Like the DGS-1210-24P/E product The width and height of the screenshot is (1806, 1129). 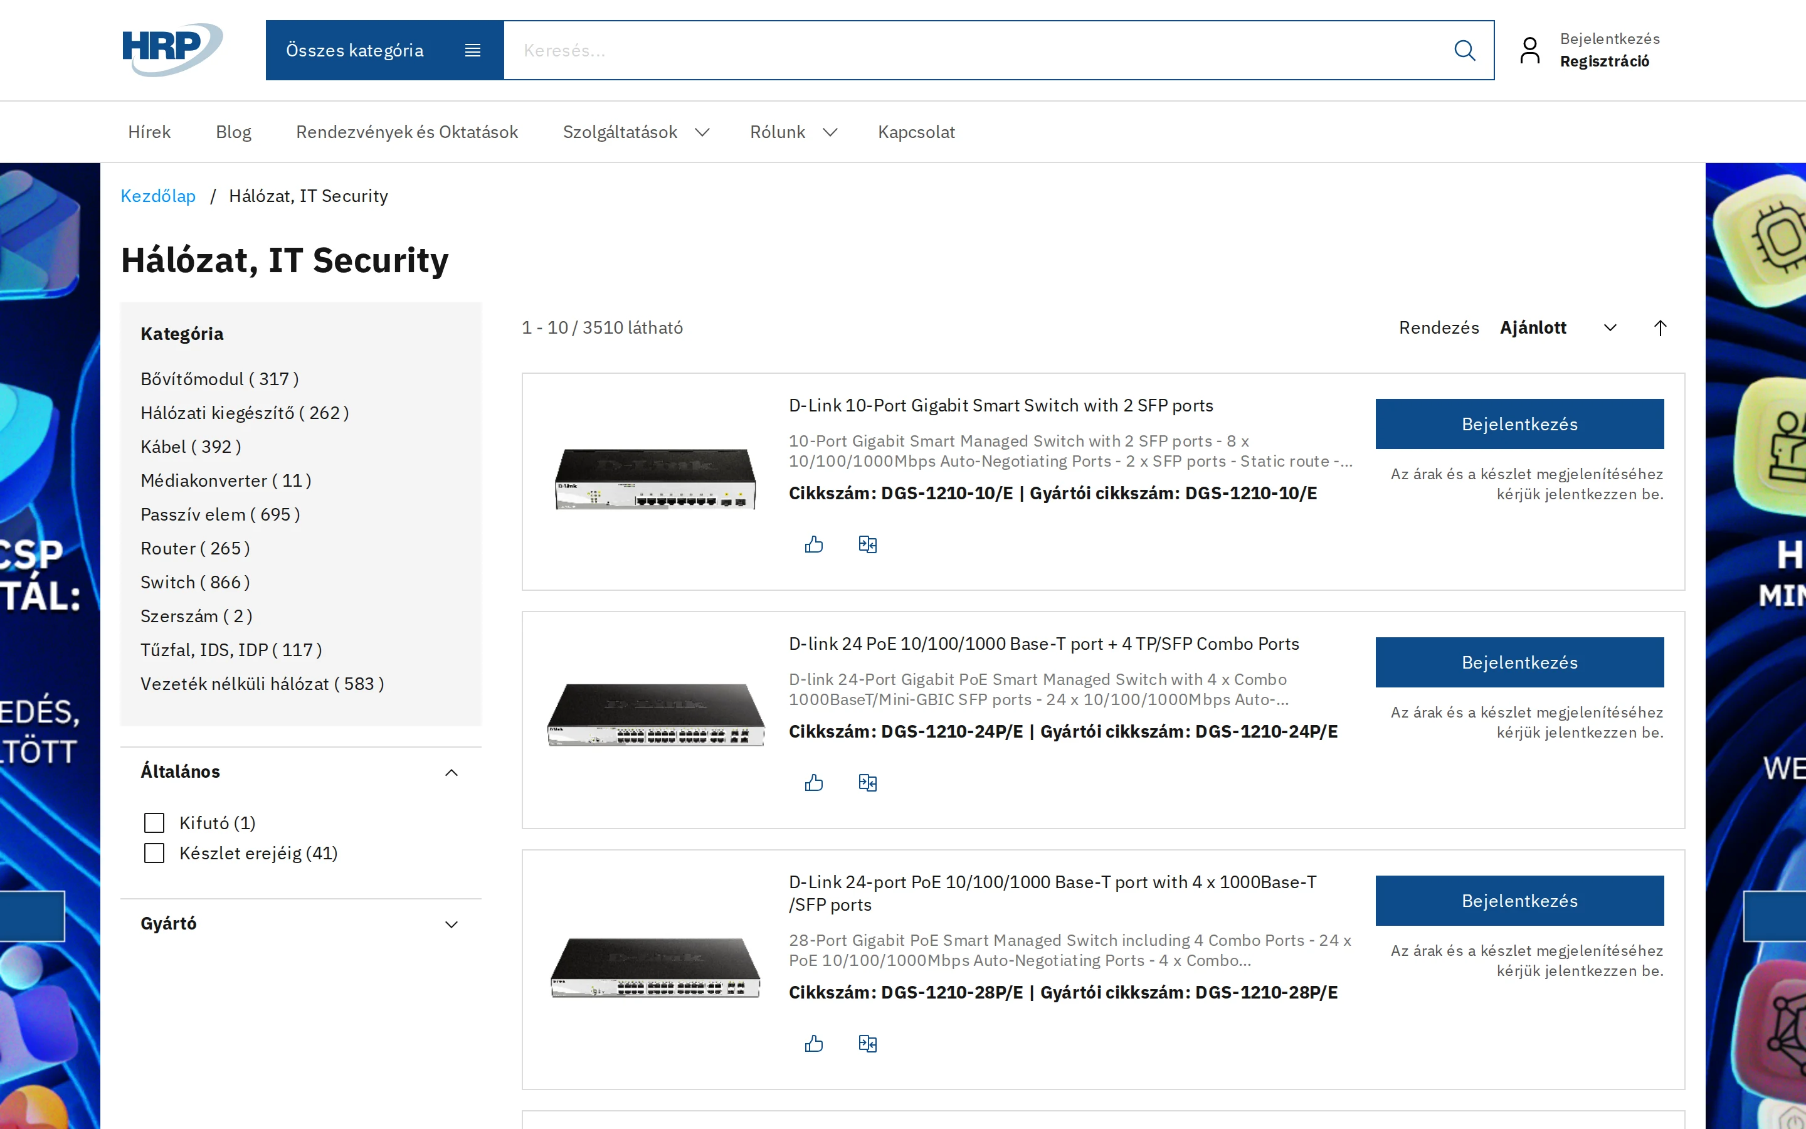[x=813, y=783]
